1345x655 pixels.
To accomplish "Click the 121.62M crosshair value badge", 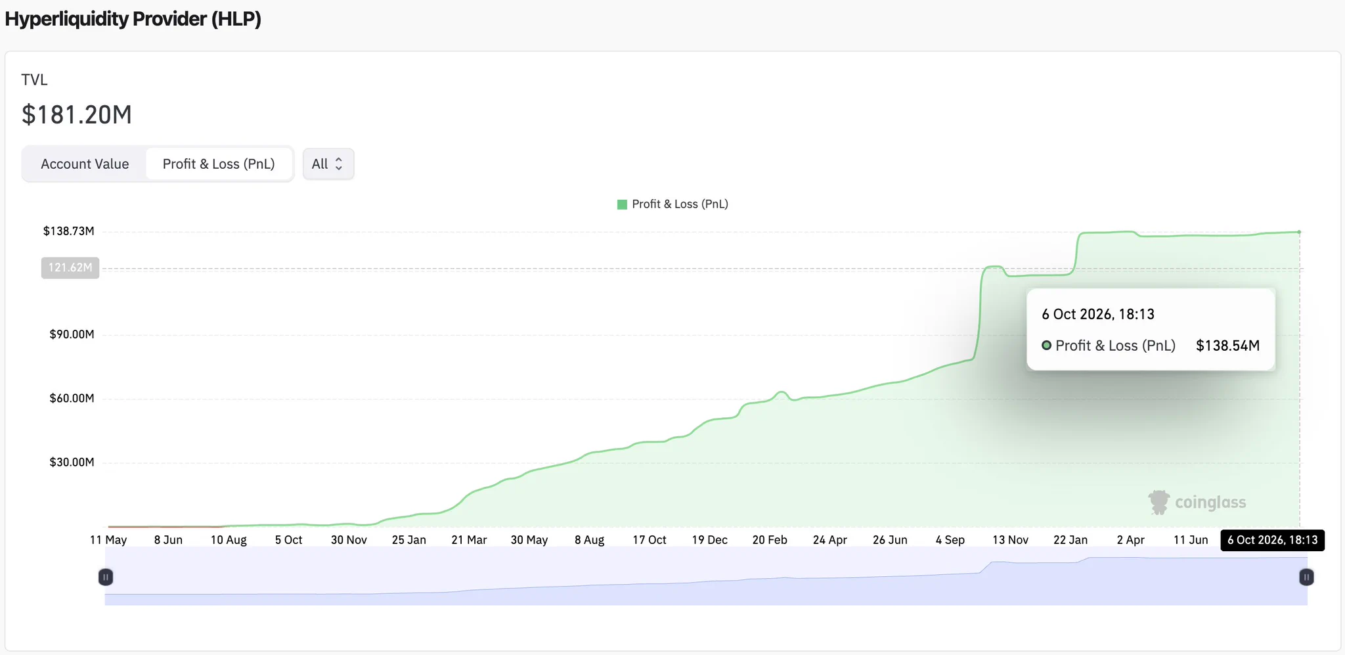I will pyautogui.click(x=70, y=268).
